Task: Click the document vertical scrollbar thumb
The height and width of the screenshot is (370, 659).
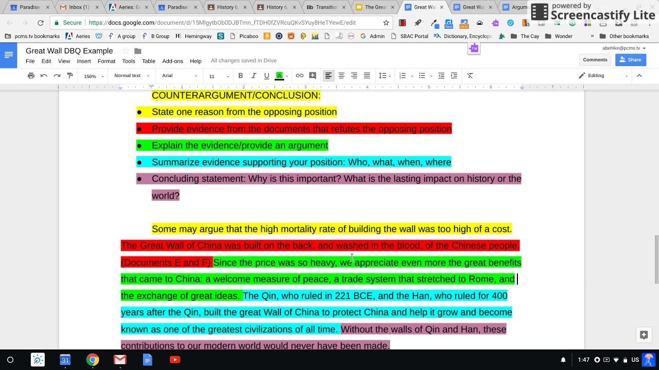Action: click(656, 260)
